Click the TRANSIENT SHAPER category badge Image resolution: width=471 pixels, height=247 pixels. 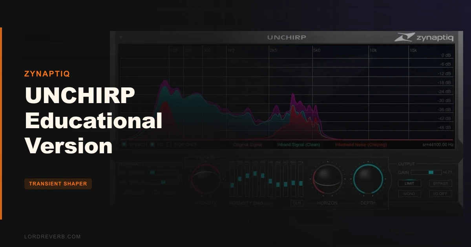pos(58,183)
